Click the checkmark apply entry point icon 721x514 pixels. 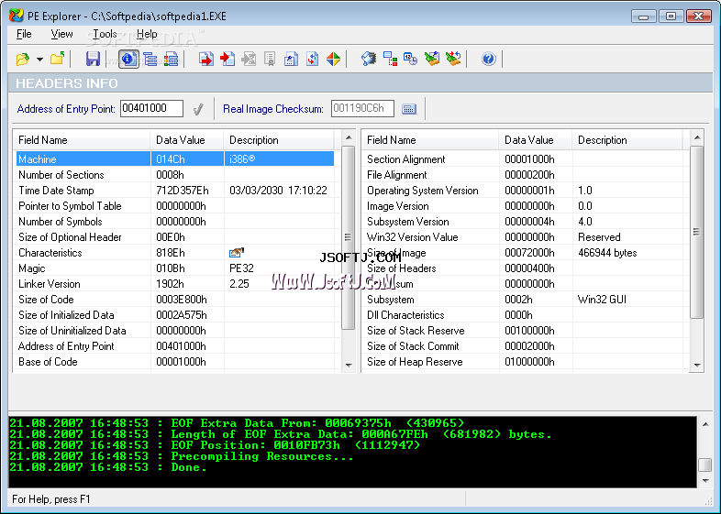(198, 109)
